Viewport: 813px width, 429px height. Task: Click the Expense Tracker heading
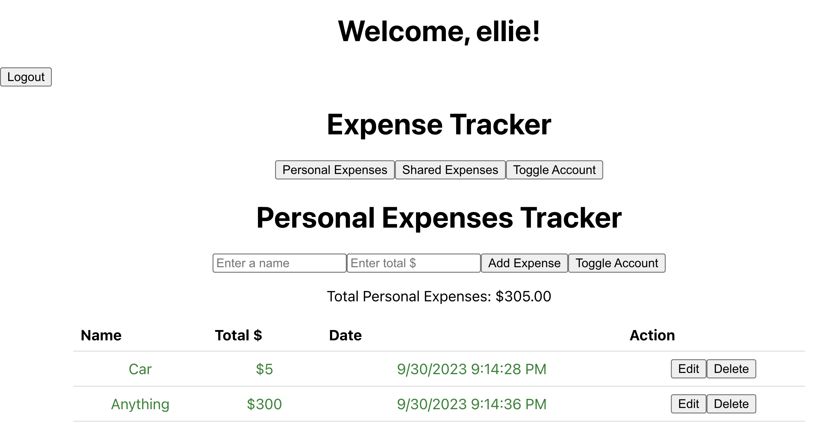pyautogui.click(x=439, y=124)
